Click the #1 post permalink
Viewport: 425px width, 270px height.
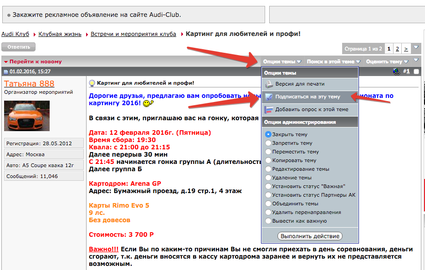406,71
